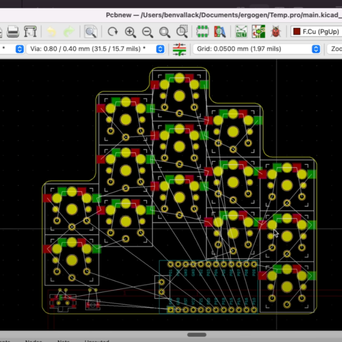Viewport: 342px width, 342px height.
Task: Click Zoom to fit board icon
Action: click(165, 32)
